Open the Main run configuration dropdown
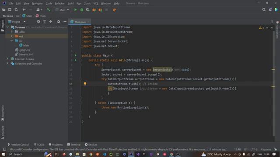 [62, 10]
